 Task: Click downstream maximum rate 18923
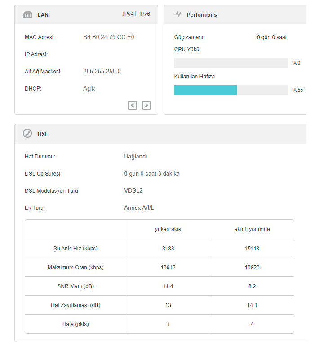pos(252,267)
